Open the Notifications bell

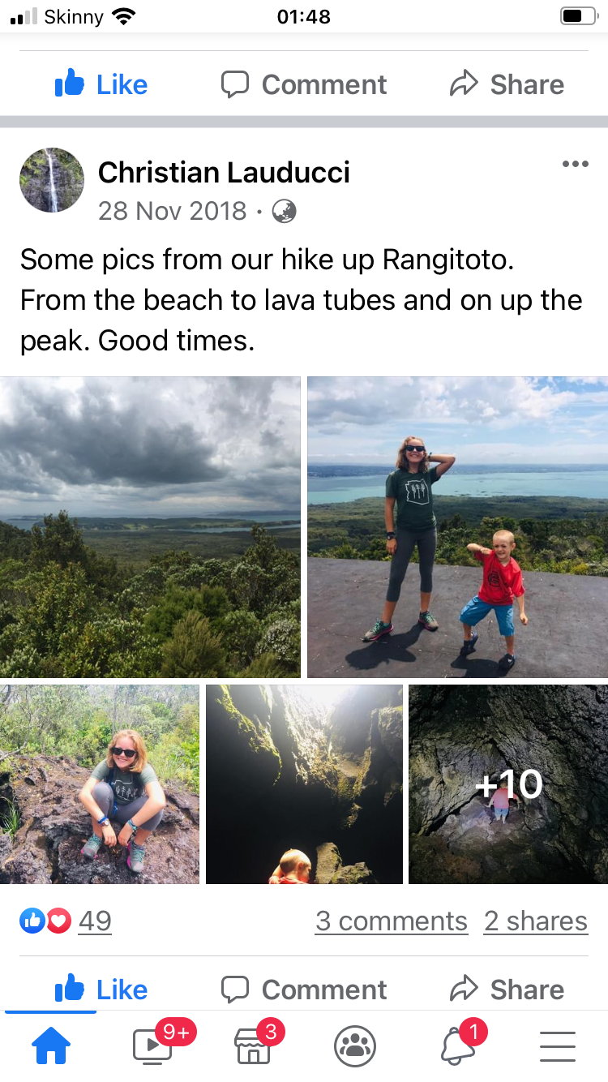[x=458, y=1044]
